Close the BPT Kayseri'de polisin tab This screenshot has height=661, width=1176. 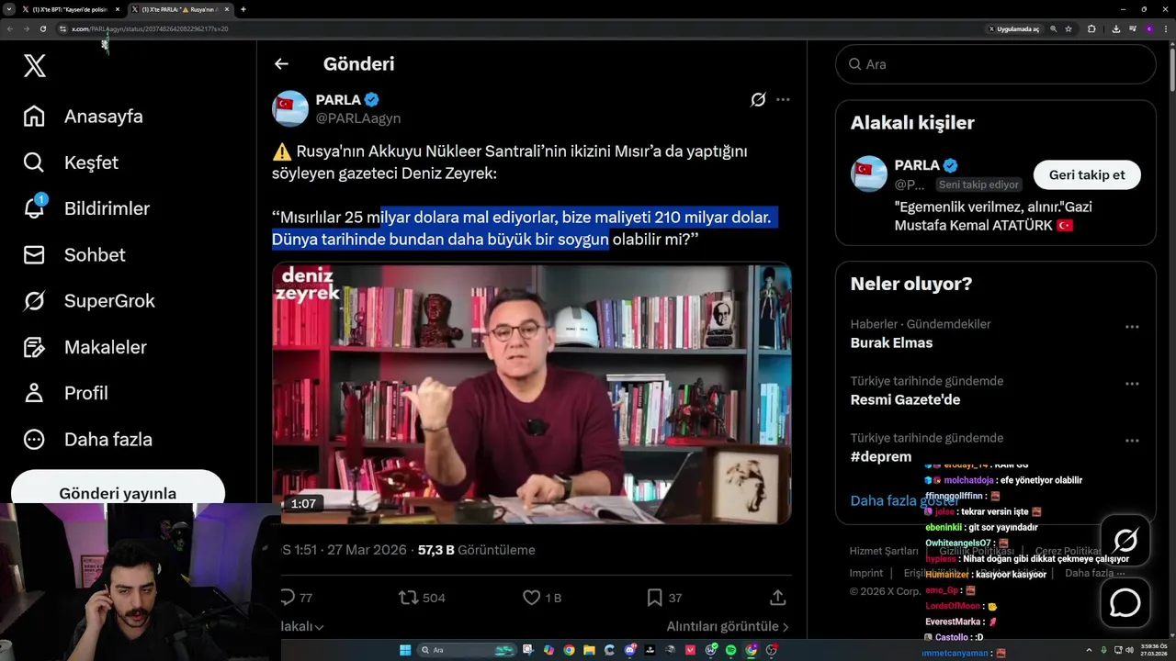coord(117,9)
